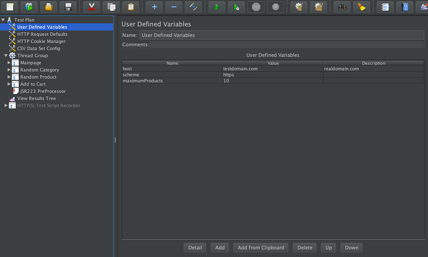Click the Name input field

[281, 35]
